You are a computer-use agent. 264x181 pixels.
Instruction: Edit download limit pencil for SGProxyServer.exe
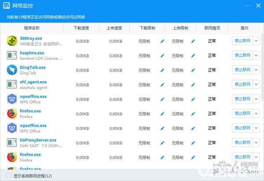(x=162, y=143)
